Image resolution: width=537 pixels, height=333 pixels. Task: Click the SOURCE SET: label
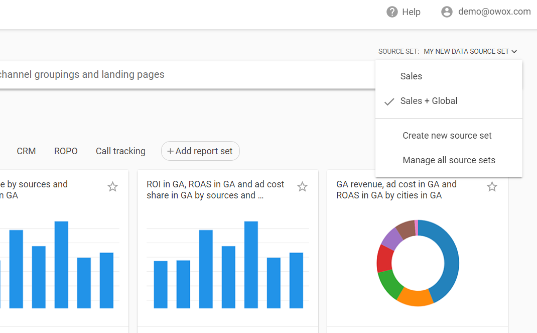point(398,51)
